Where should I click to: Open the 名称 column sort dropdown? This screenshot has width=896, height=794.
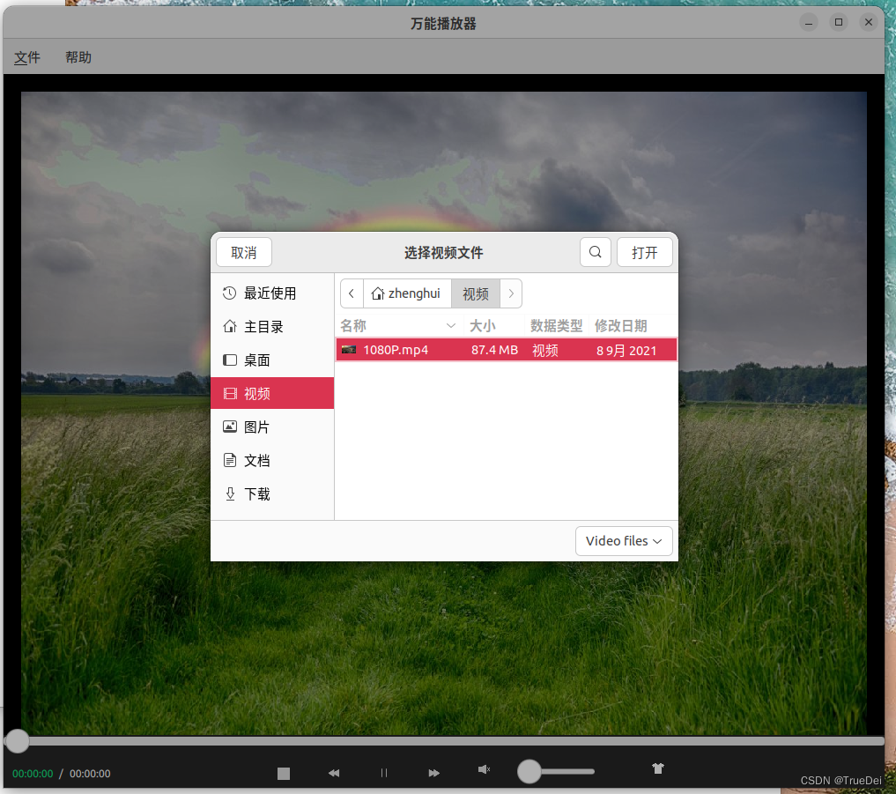coord(451,325)
